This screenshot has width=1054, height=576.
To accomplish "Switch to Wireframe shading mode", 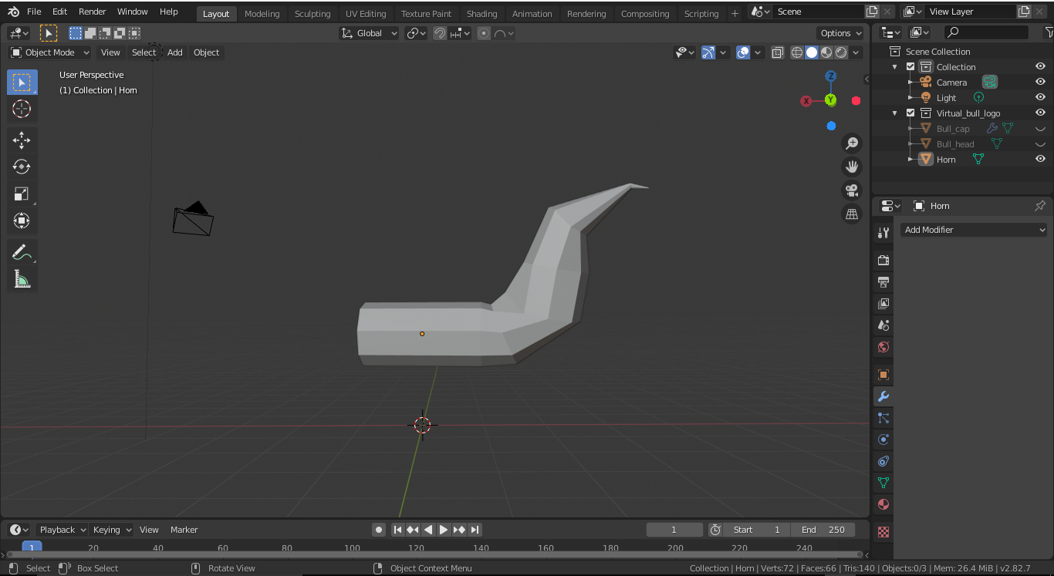I will [x=797, y=52].
